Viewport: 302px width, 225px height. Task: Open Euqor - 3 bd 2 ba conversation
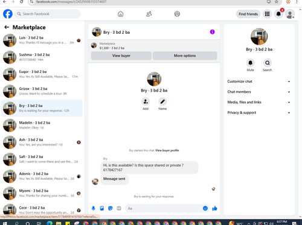pos(42,74)
